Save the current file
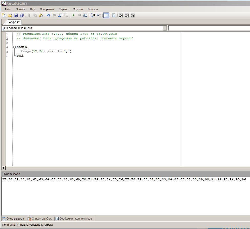The width and height of the screenshot is (250, 229). [16, 15]
